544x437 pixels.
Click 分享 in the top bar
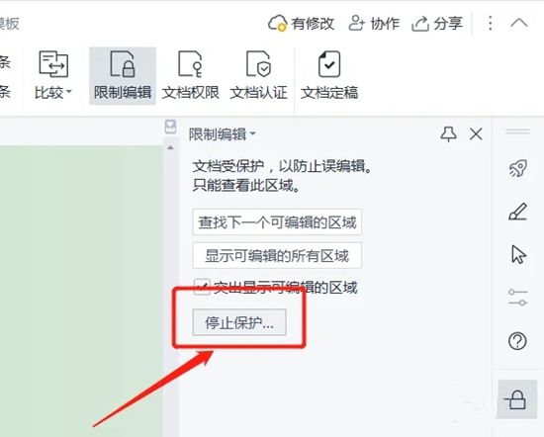point(437,24)
